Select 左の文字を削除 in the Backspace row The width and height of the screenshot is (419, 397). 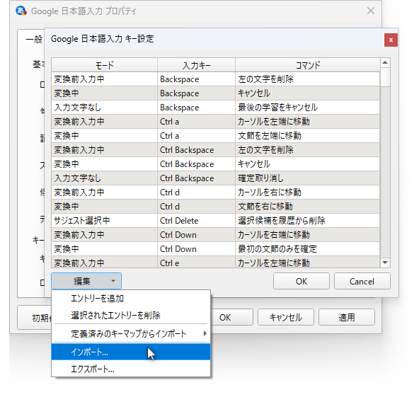tap(308, 79)
